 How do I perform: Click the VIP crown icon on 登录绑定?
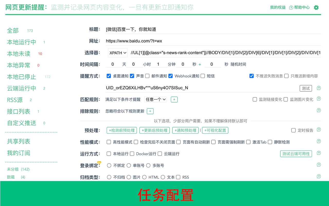click(x=99, y=162)
